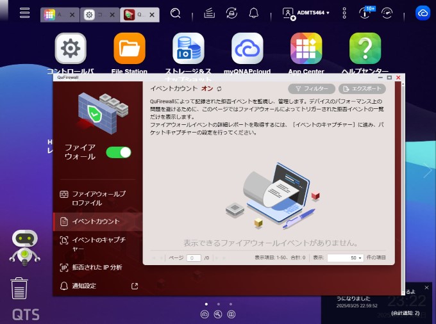Viewport: 436px width, 324px height.
Task: Click external link icon beside 通知設定
Action: point(135,286)
